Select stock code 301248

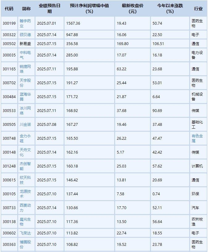click(9, 166)
